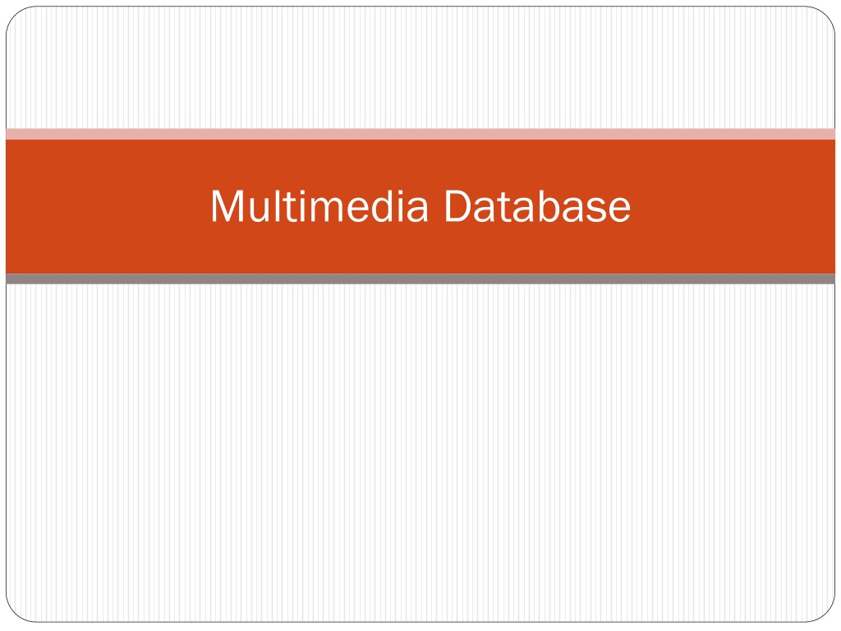Select the capital D of Database

[x=458, y=205]
